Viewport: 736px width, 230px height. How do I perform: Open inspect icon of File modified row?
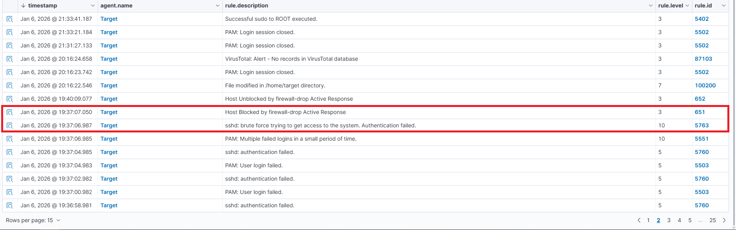pos(10,85)
